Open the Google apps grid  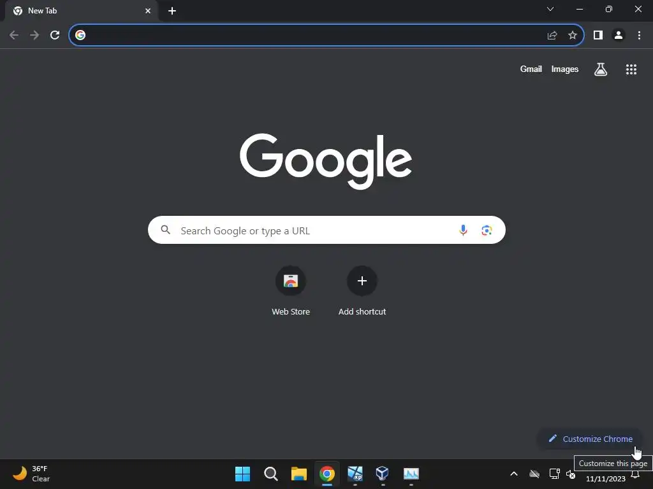click(x=631, y=69)
